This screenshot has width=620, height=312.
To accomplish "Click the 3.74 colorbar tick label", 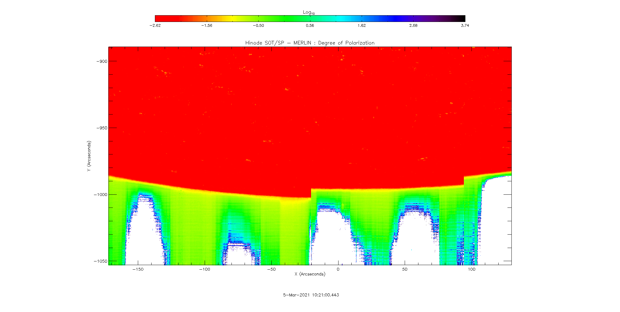I will 465,26.
